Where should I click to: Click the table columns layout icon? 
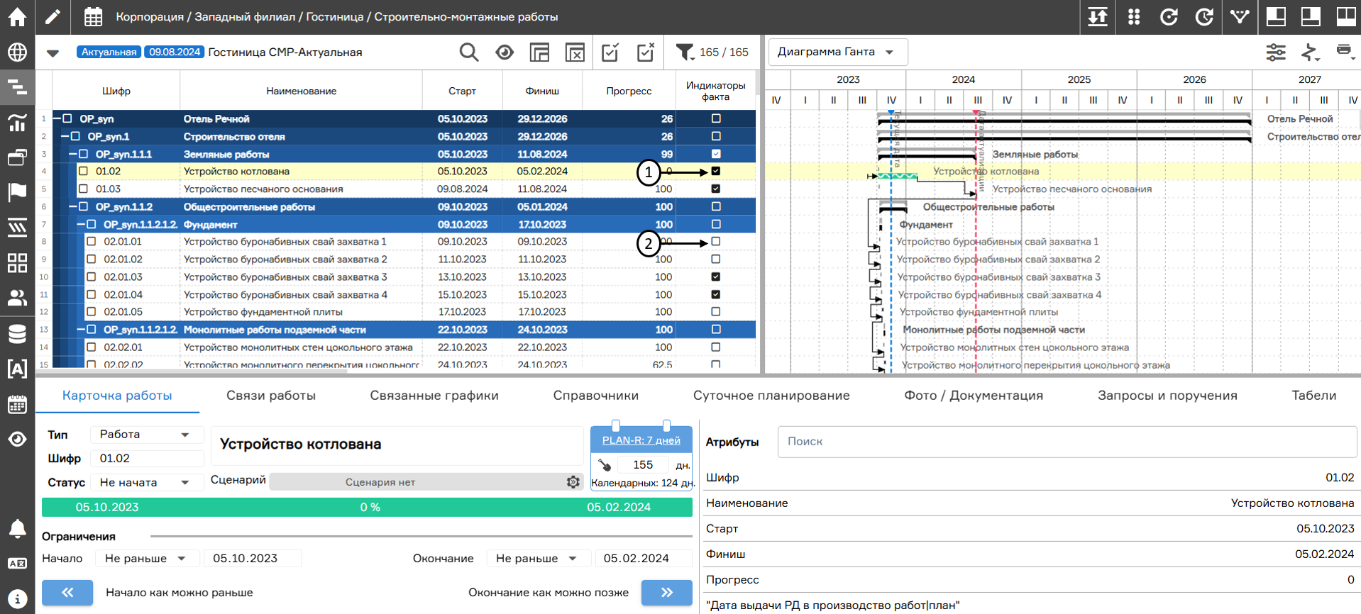pyautogui.click(x=539, y=52)
